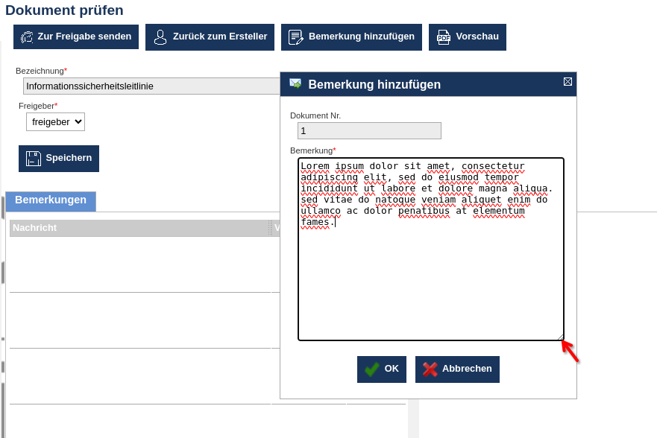This screenshot has height=438, width=657.
Task: Open the Freigeber dropdown
Action: coord(56,122)
